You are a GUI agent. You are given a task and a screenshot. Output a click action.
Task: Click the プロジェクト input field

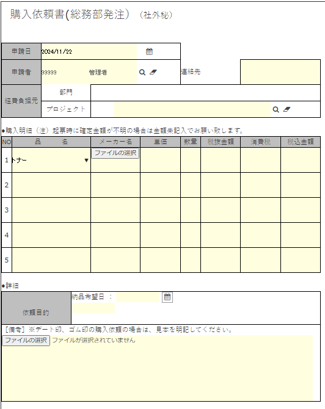[x=192, y=109]
